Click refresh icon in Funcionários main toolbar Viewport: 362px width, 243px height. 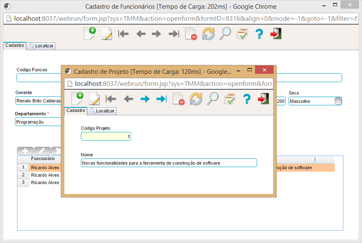tap(208, 34)
